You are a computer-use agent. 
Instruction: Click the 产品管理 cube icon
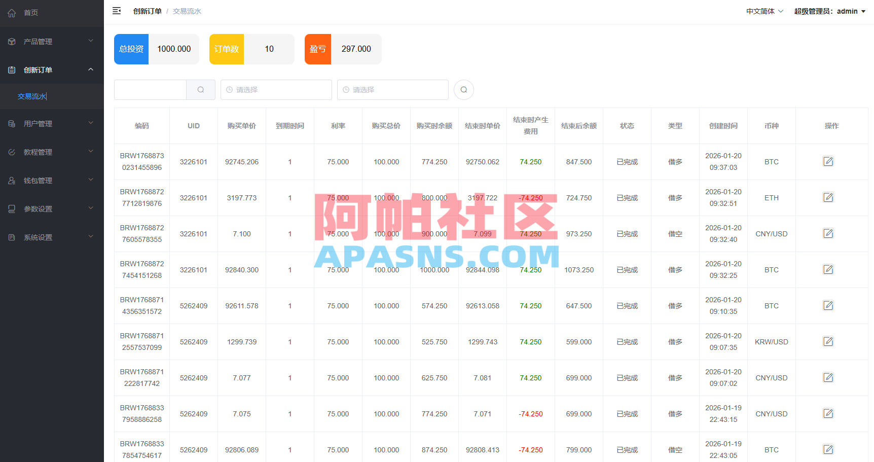pos(12,42)
